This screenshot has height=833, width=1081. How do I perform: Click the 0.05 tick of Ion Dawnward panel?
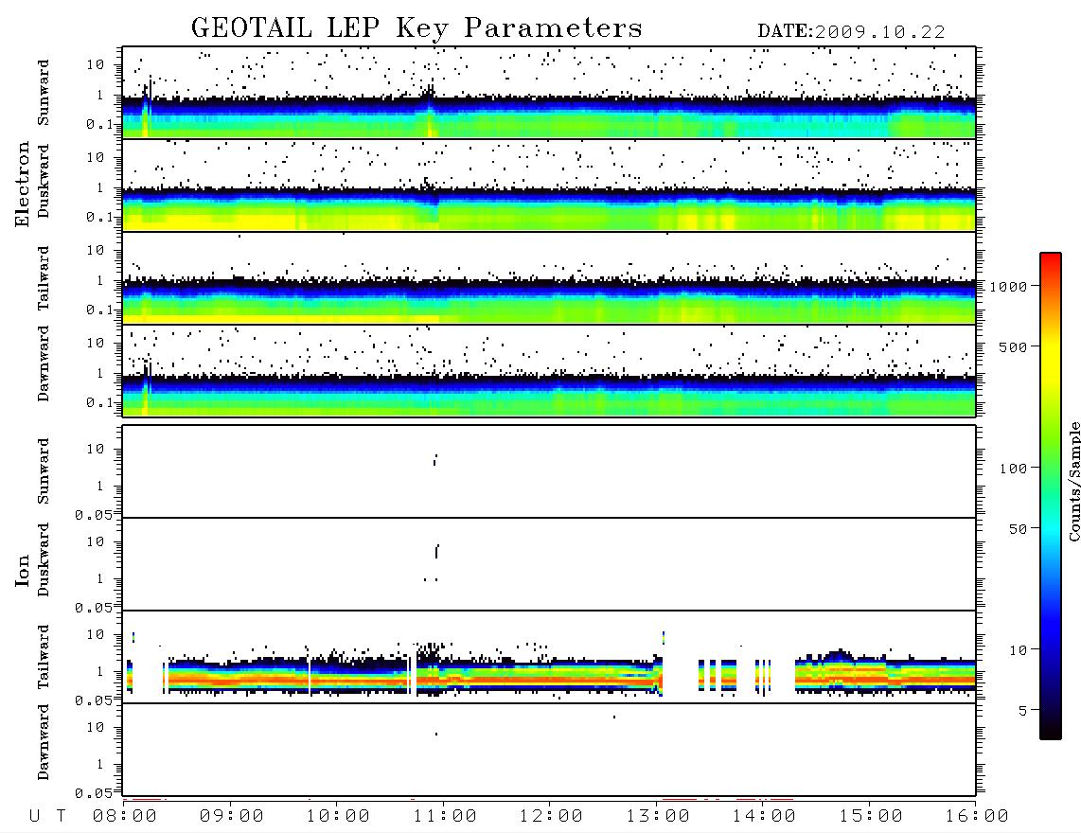[93, 793]
